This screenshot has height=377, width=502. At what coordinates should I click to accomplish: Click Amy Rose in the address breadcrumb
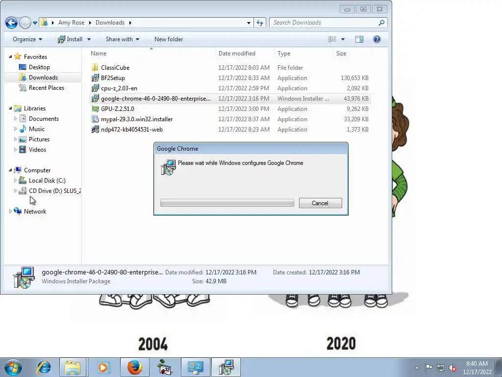tap(72, 23)
